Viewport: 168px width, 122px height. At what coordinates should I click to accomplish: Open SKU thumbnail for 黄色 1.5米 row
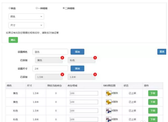pyautogui.click(x=108, y=93)
